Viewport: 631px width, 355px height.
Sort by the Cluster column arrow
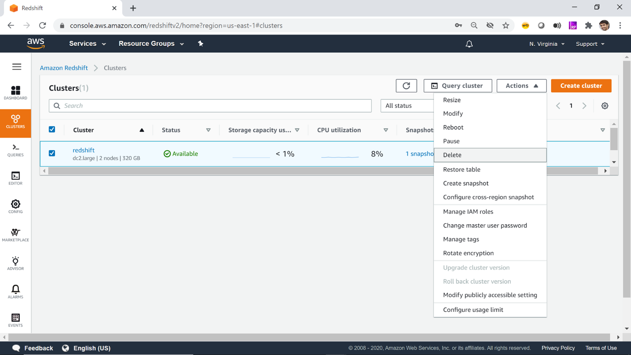click(142, 130)
